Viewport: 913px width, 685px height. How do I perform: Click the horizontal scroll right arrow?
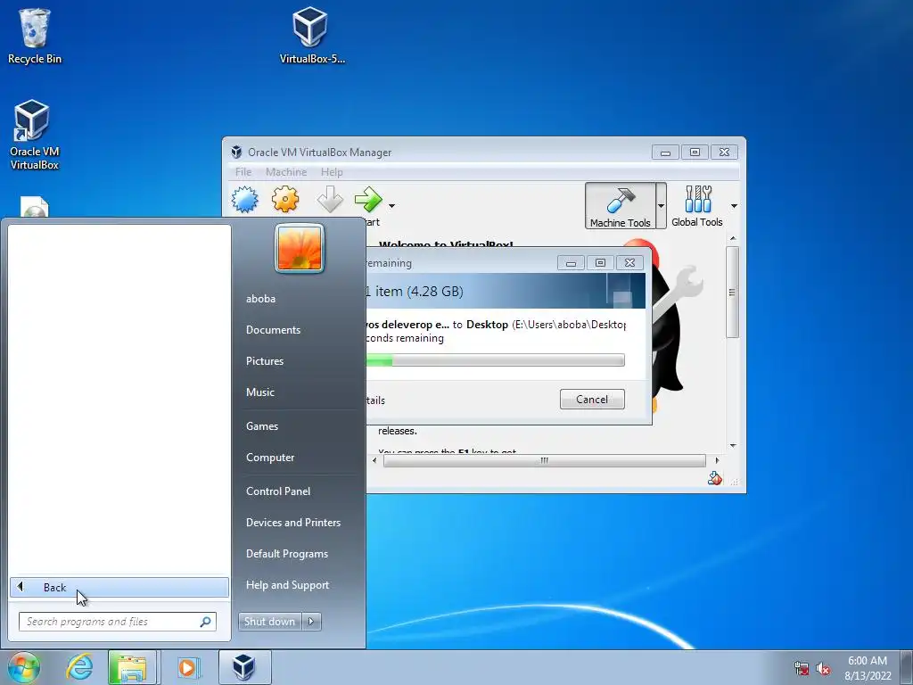point(717,461)
